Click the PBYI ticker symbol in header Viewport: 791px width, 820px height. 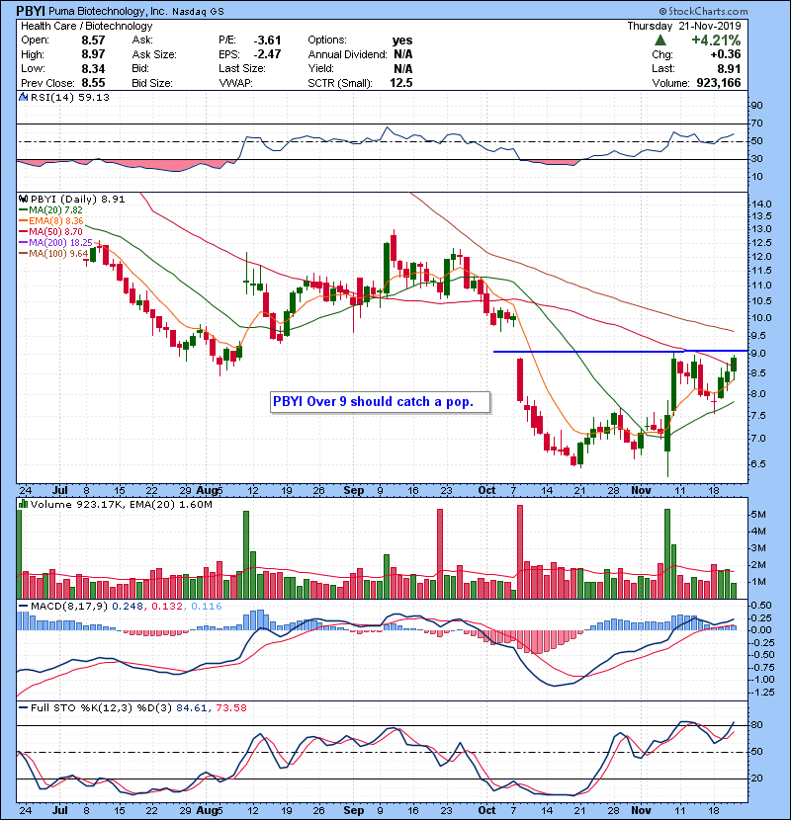pyautogui.click(x=31, y=11)
